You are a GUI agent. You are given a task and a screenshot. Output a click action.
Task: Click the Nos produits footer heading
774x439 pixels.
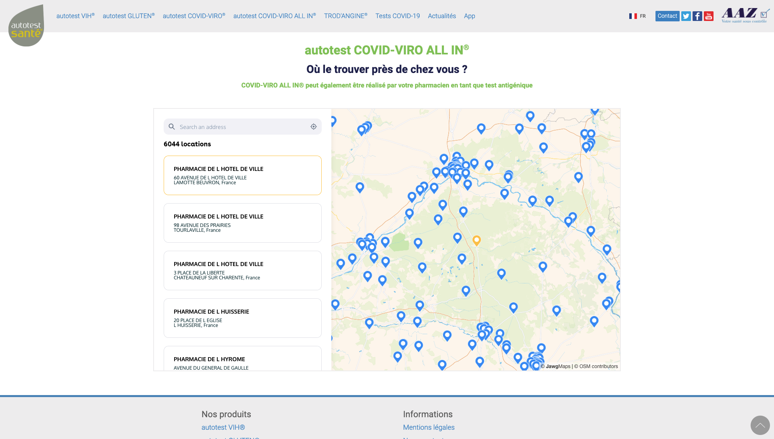tap(226, 414)
